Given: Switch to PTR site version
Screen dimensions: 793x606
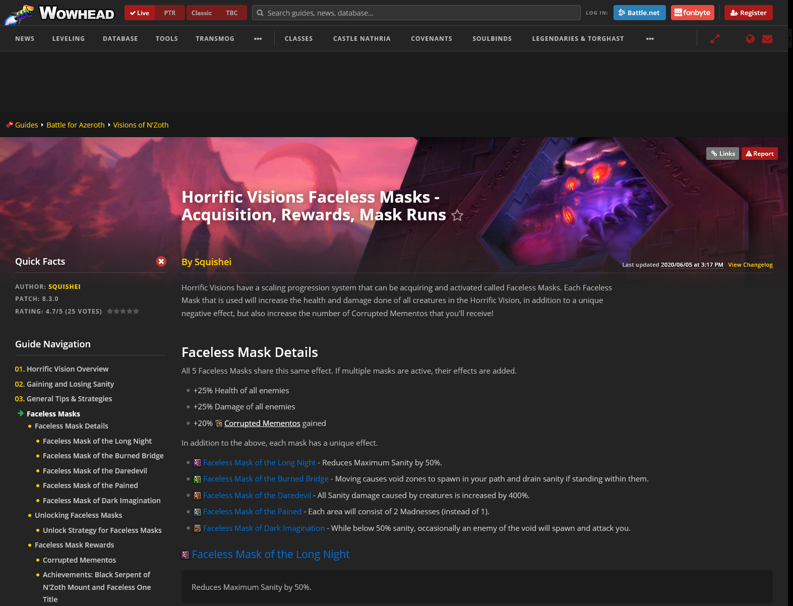Looking at the screenshot, I should (x=170, y=13).
